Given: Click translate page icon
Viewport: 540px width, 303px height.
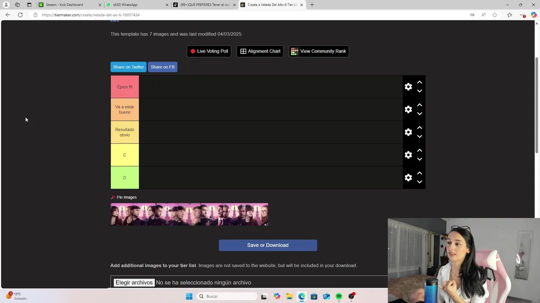Looking at the screenshot, I should click(472, 15).
